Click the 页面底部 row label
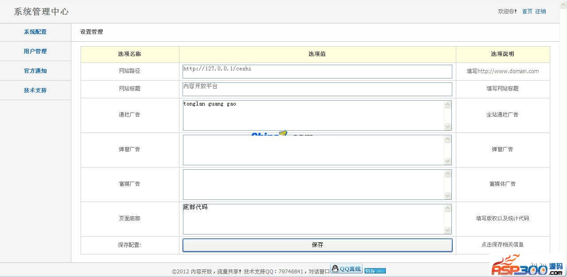The width and height of the screenshot is (567, 277). pyautogui.click(x=130, y=218)
